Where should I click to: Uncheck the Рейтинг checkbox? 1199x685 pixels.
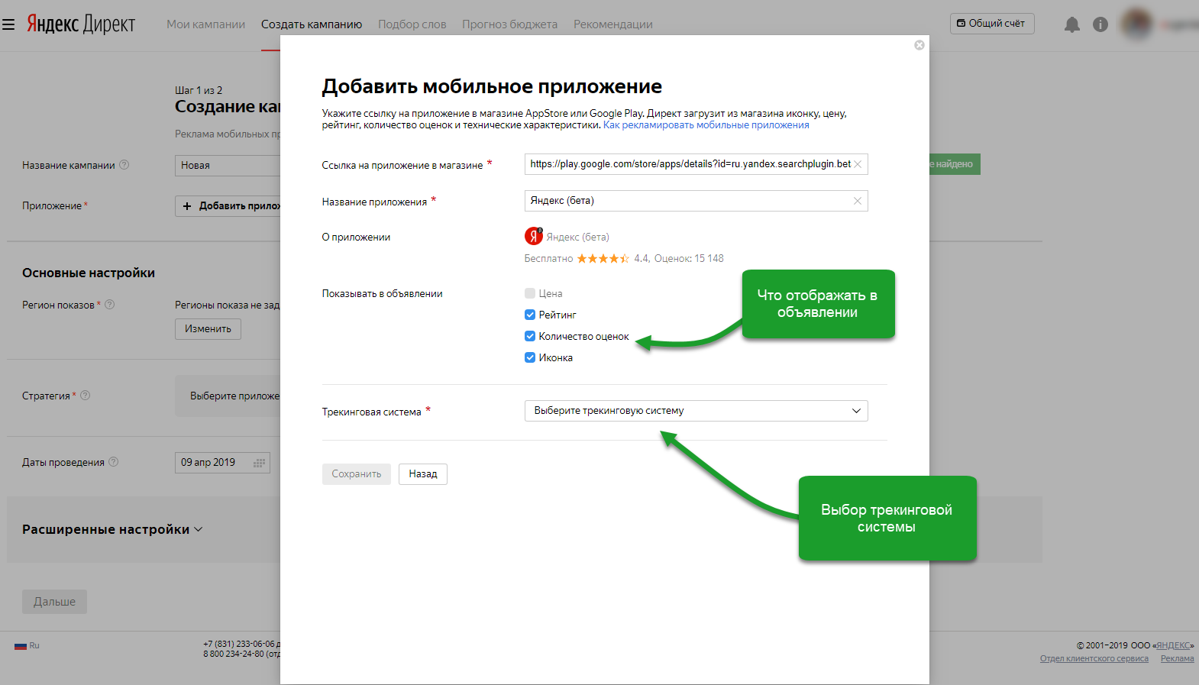click(x=530, y=315)
